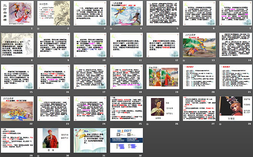Click the animation star icon beneath slide 9
The width and height of the screenshot is (253, 157).
click(39, 61)
